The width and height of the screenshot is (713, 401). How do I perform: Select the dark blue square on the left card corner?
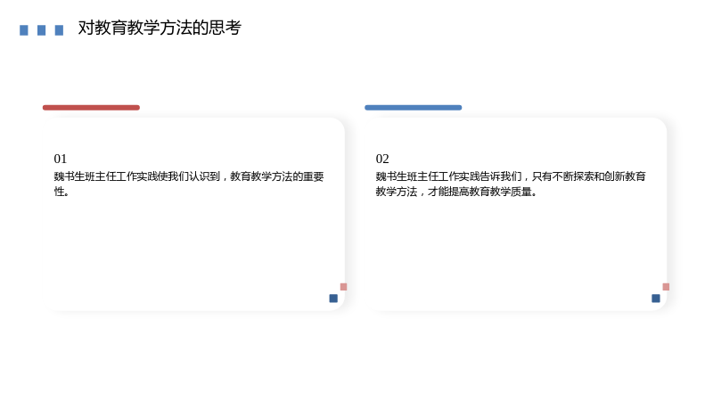click(x=333, y=299)
